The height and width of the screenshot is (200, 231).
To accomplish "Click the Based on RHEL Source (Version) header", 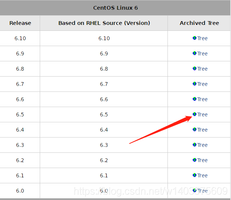I will click(104, 23).
